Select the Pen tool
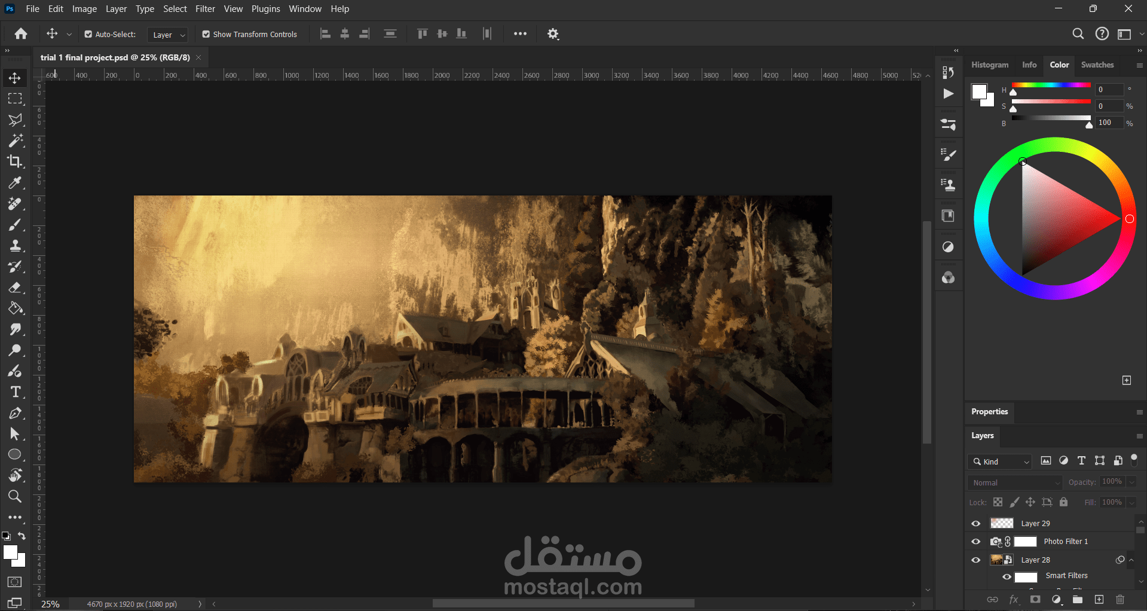Viewport: 1147px width, 611px height. (15, 413)
